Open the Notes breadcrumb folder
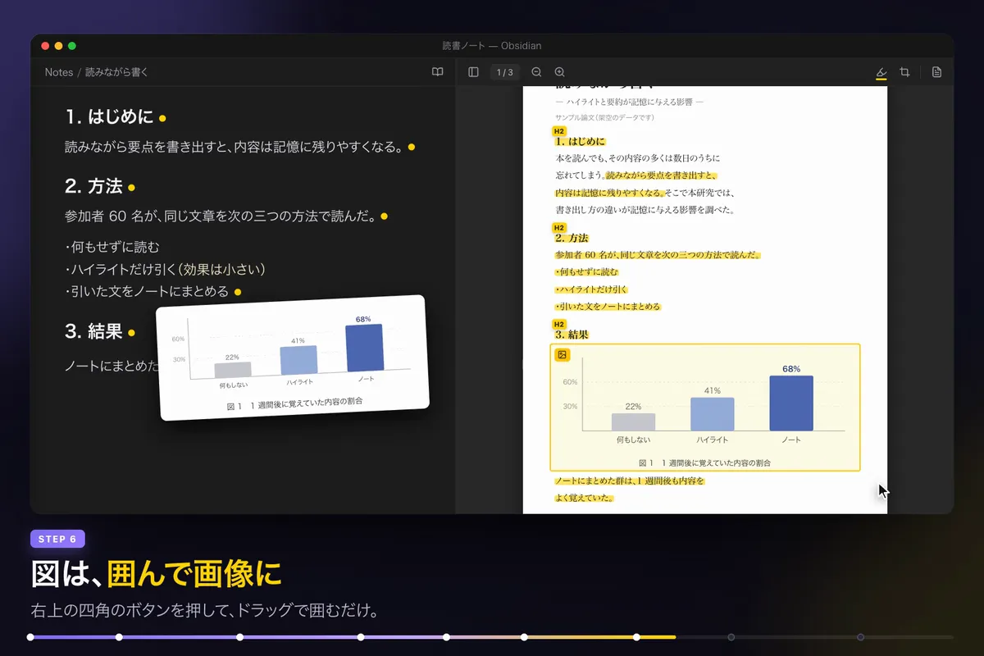Screen dimensions: 984x656 [x=59, y=72]
